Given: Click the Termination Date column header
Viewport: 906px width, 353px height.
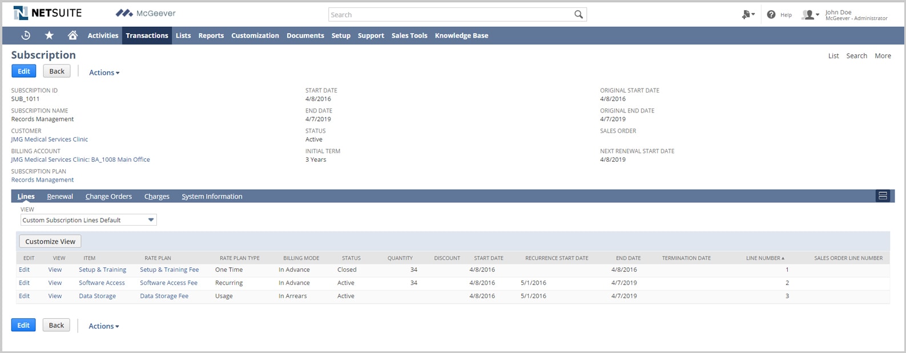Looking at the screenshot, I should [686, 258].
